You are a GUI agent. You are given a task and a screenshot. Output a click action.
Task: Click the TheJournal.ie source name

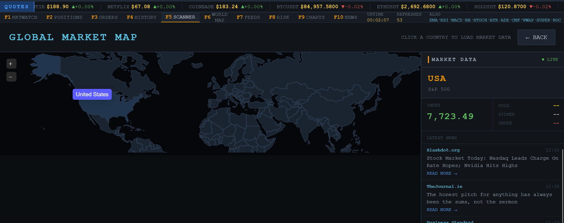[x=444, y=186]
